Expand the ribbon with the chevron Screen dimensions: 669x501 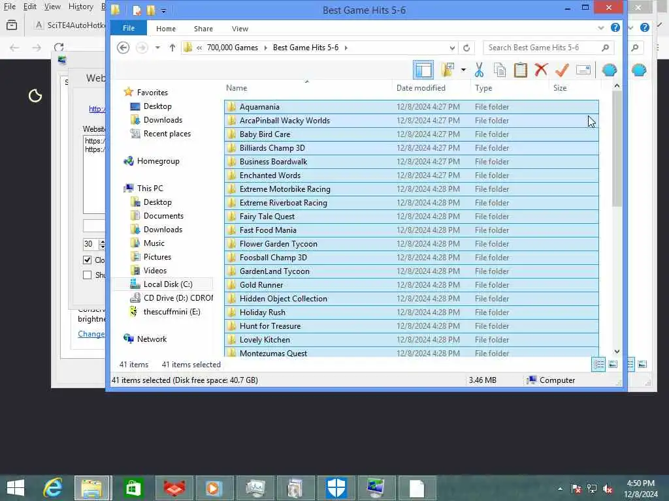click(601, 27)
